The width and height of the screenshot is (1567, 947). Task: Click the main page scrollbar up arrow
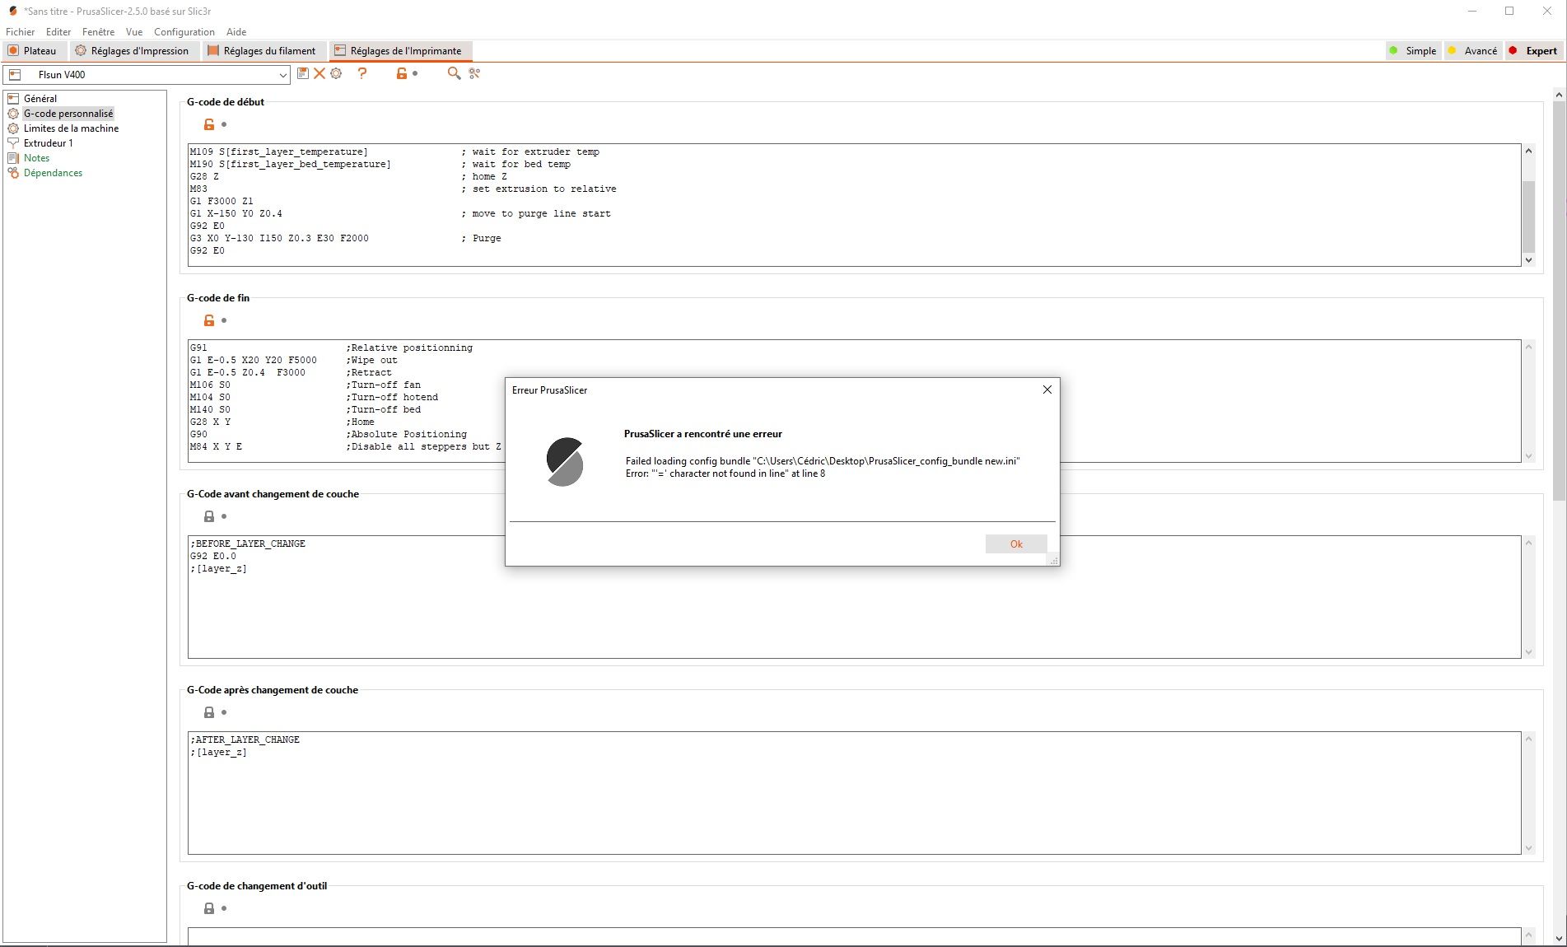[x=1559, y=96]
